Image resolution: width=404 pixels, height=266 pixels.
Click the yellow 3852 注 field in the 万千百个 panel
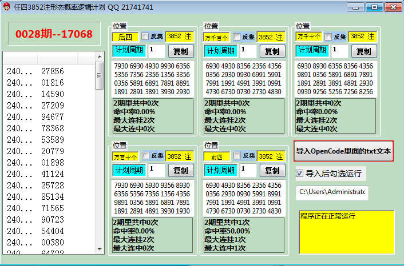point(271,37)
